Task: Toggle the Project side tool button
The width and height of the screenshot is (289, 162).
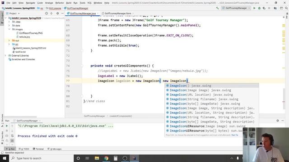Action: click(2, 18)
